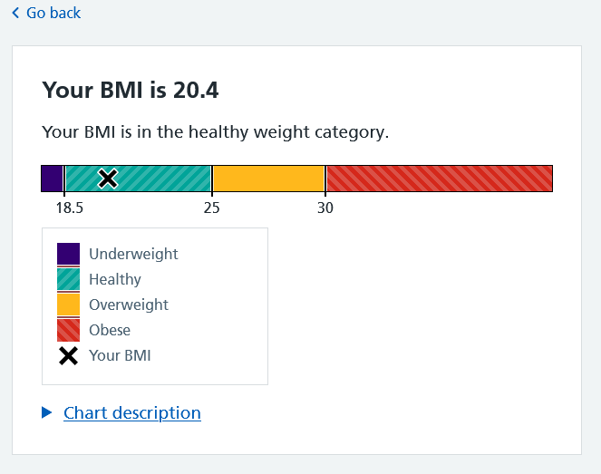Image resolution: width=601 pixels, height=474 pixels.
Task: Expand the Chart description triangle arrow
Action: click(x=47, y=413)
